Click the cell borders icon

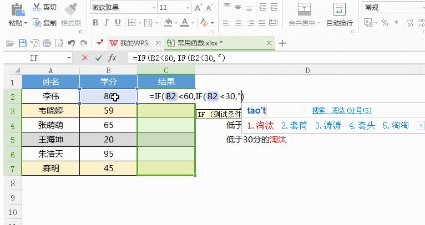(x=131, y=23)
